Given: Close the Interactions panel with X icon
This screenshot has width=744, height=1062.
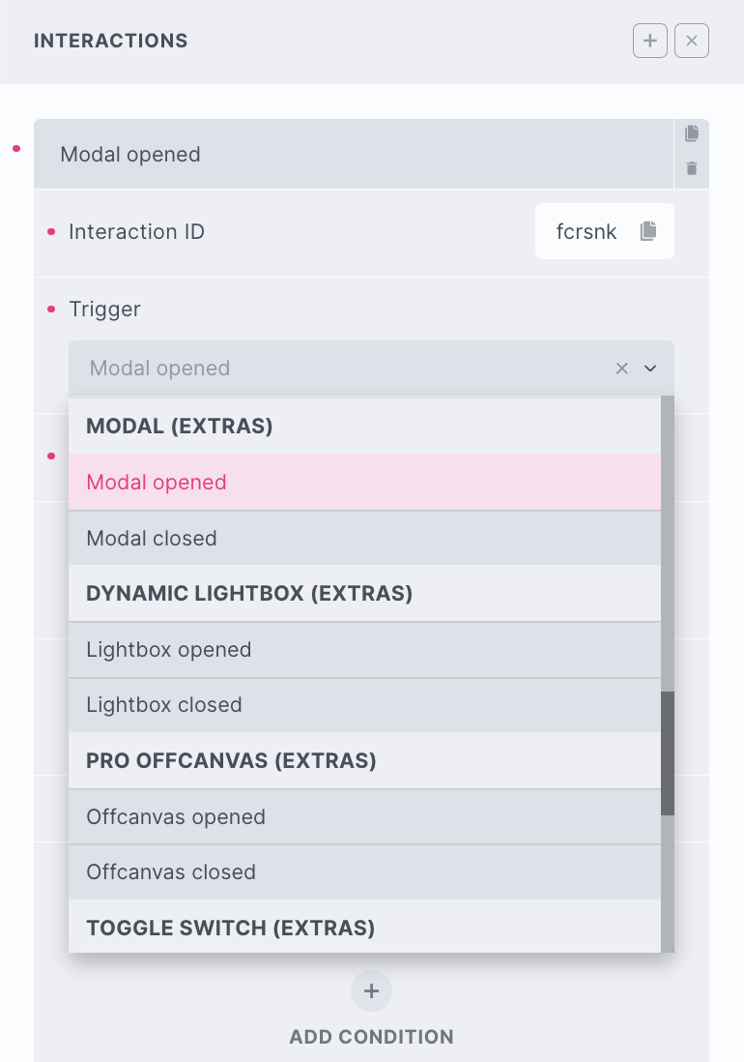Looking at the screenshot, I should (x=692, y=41).
